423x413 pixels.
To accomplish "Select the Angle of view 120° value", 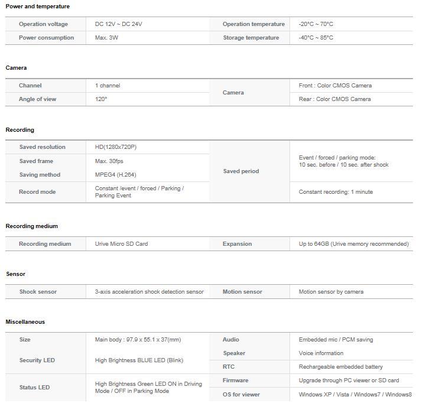I will point(101,99).
